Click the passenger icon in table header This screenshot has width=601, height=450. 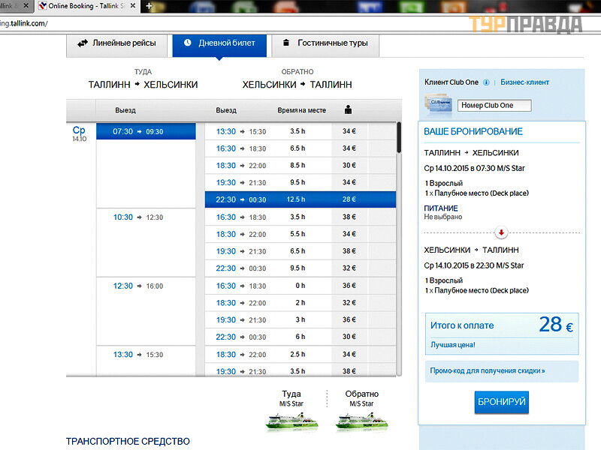coord(348,110)
